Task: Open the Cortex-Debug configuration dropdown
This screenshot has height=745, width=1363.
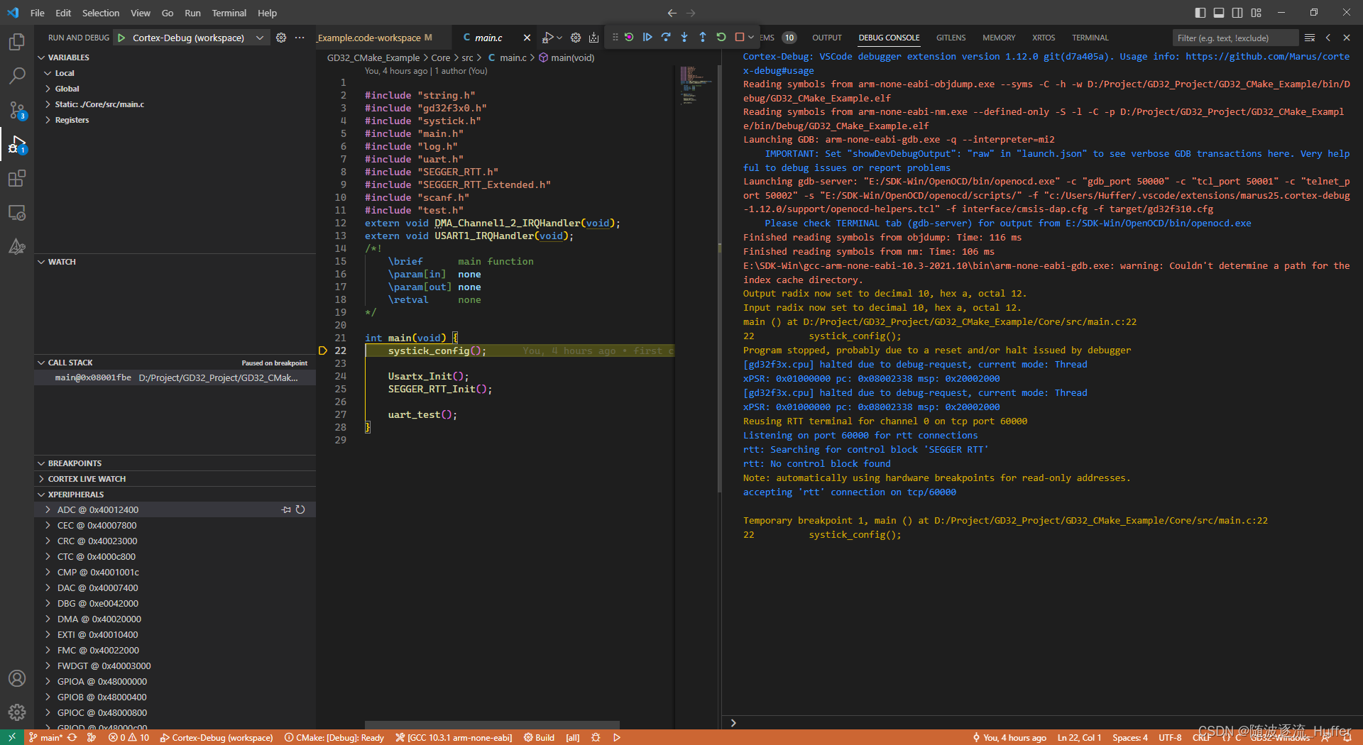Action: (x=260, y=38)
